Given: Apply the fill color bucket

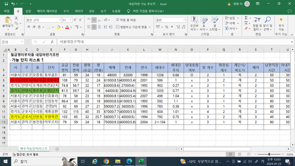Looking at the screenshot, I should click(x=59, y=27).
